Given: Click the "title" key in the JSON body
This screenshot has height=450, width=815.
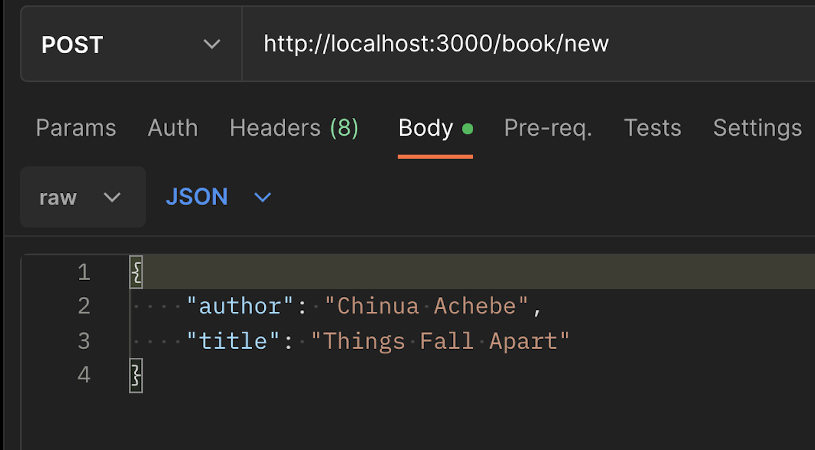Looking at the screenshot, I should pyautogui.click(x=233, y=340).
